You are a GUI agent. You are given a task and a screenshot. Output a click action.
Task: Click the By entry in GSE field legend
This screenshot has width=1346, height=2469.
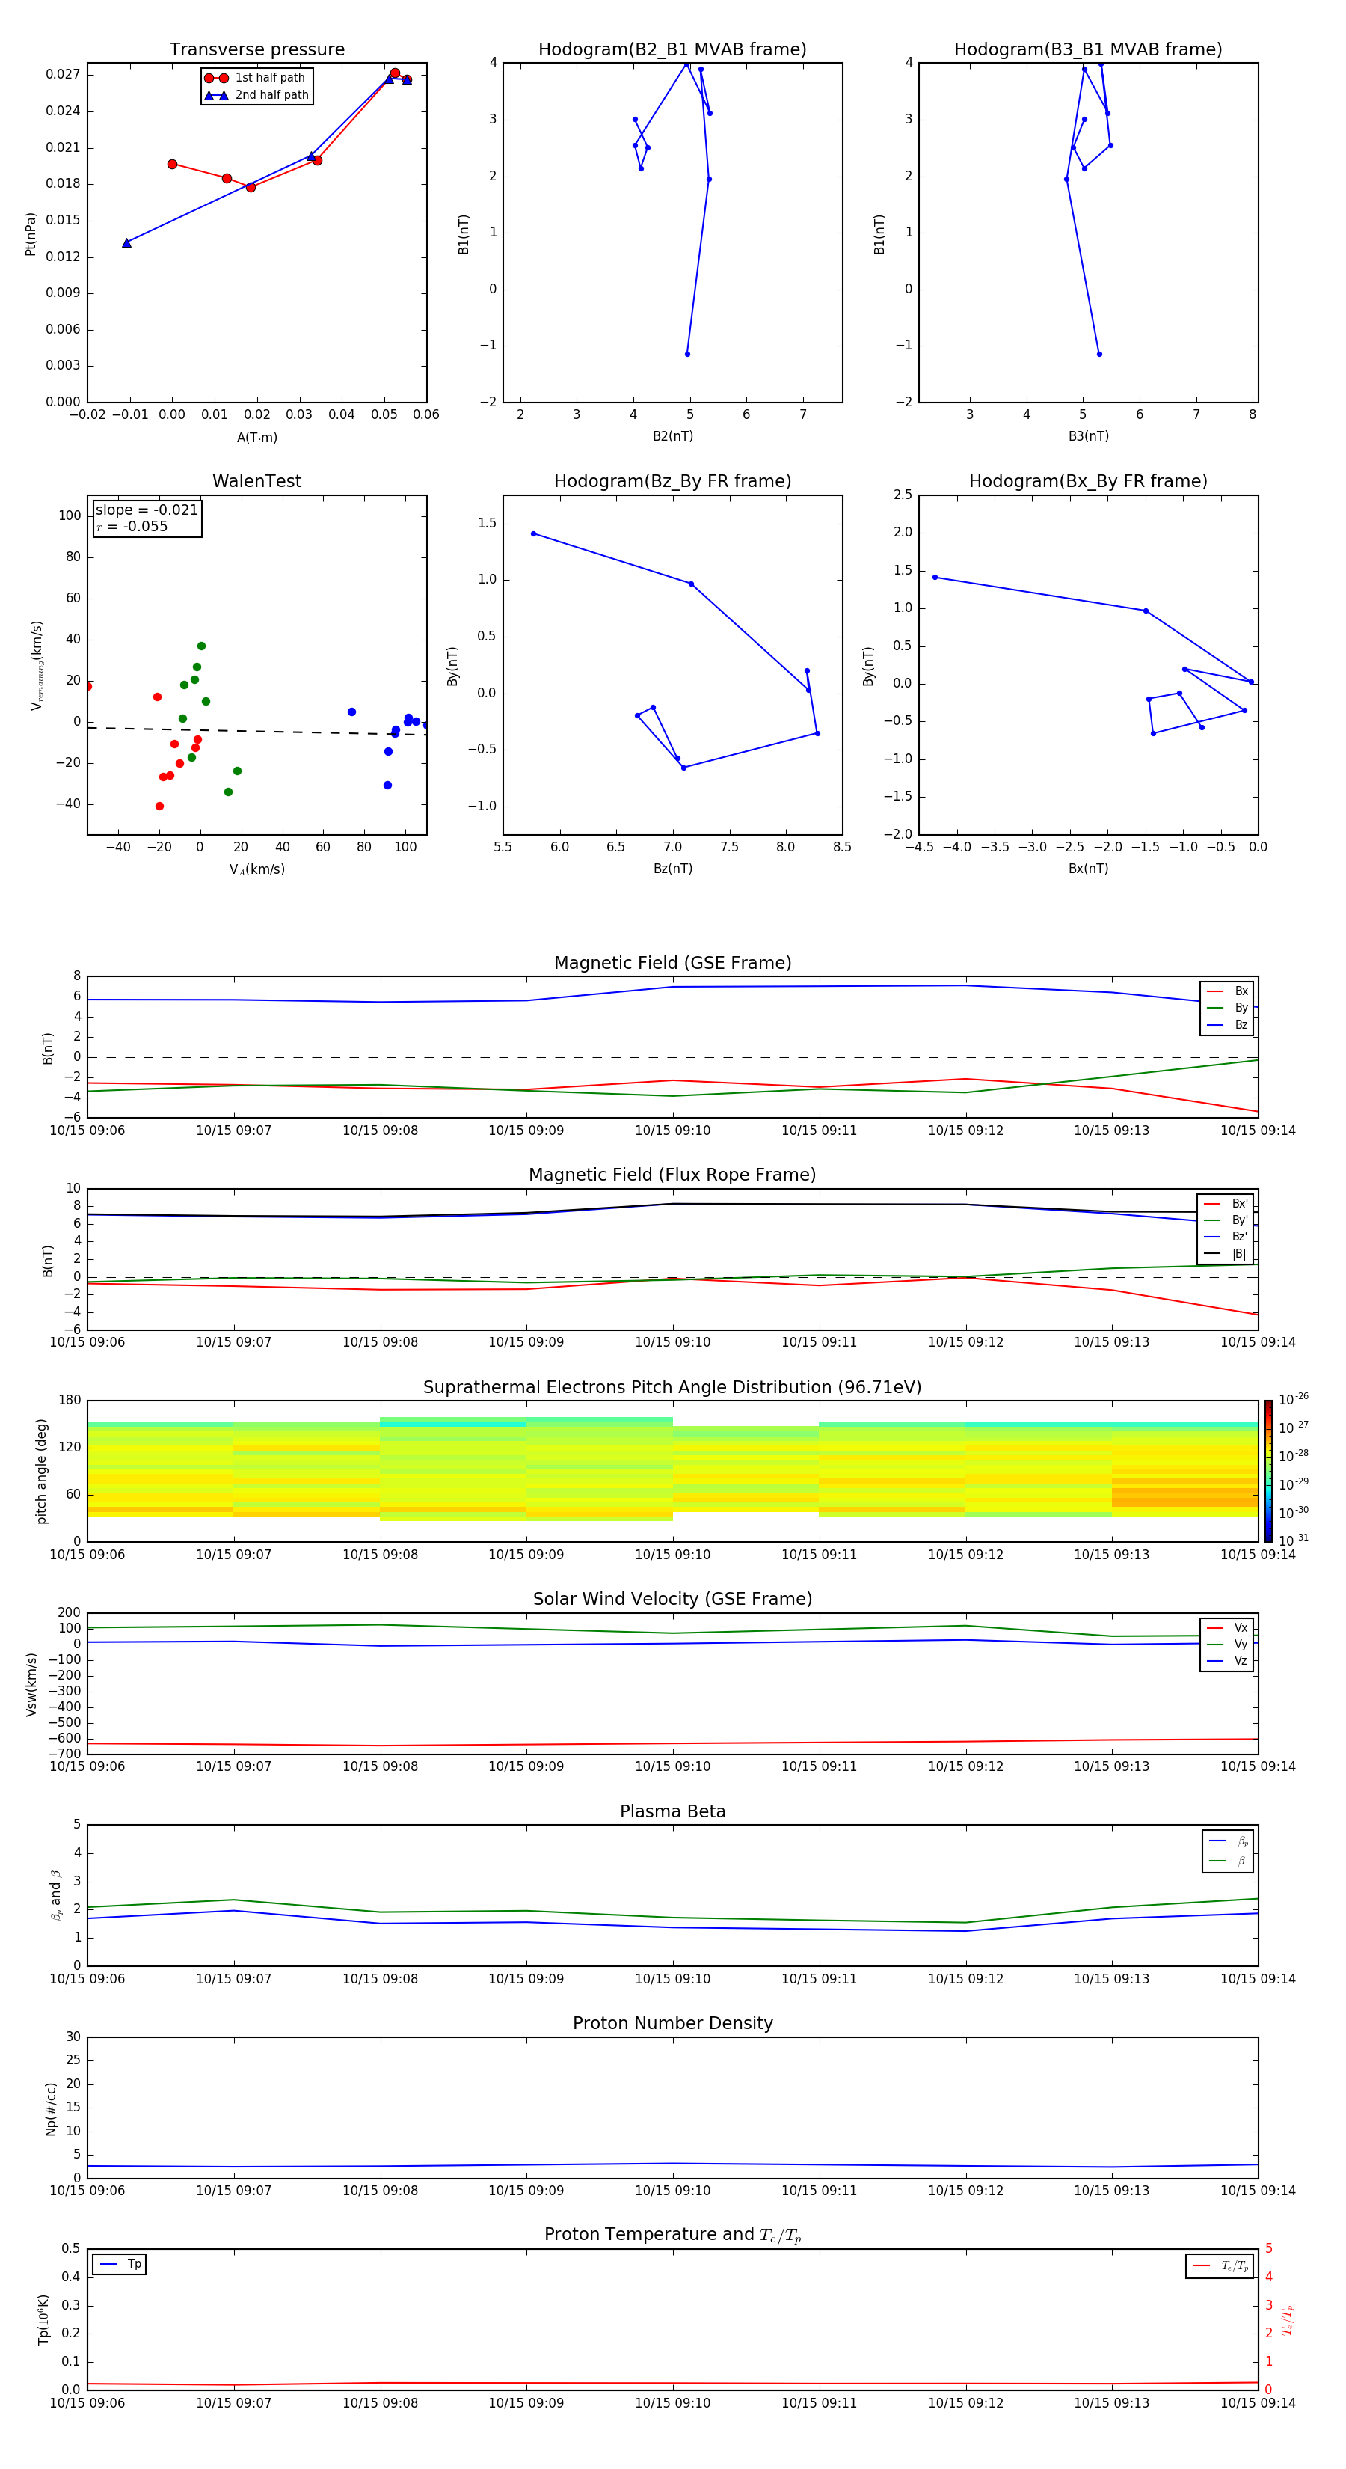pyautogui.click(x=1227, y=1009)
